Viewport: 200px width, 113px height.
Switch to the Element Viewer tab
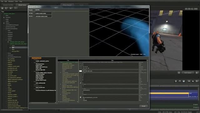(x=22, y=5)
